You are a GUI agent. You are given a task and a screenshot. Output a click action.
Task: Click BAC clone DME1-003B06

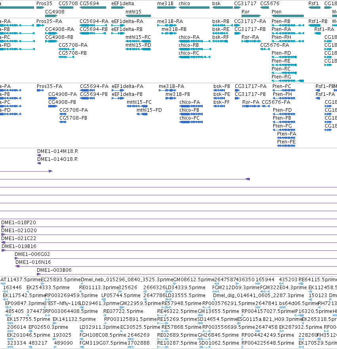point(187,274)
